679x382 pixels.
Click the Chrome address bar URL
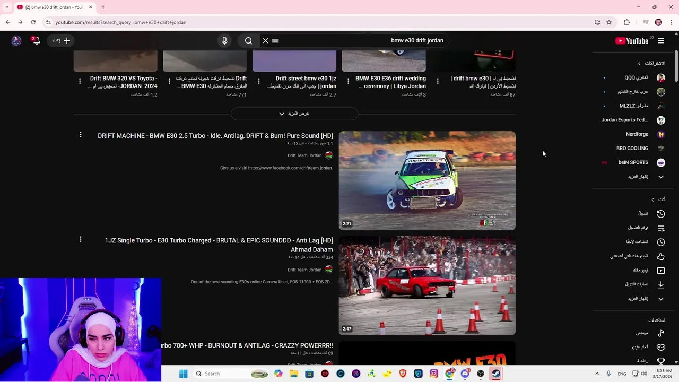click(x=121, y=22)
